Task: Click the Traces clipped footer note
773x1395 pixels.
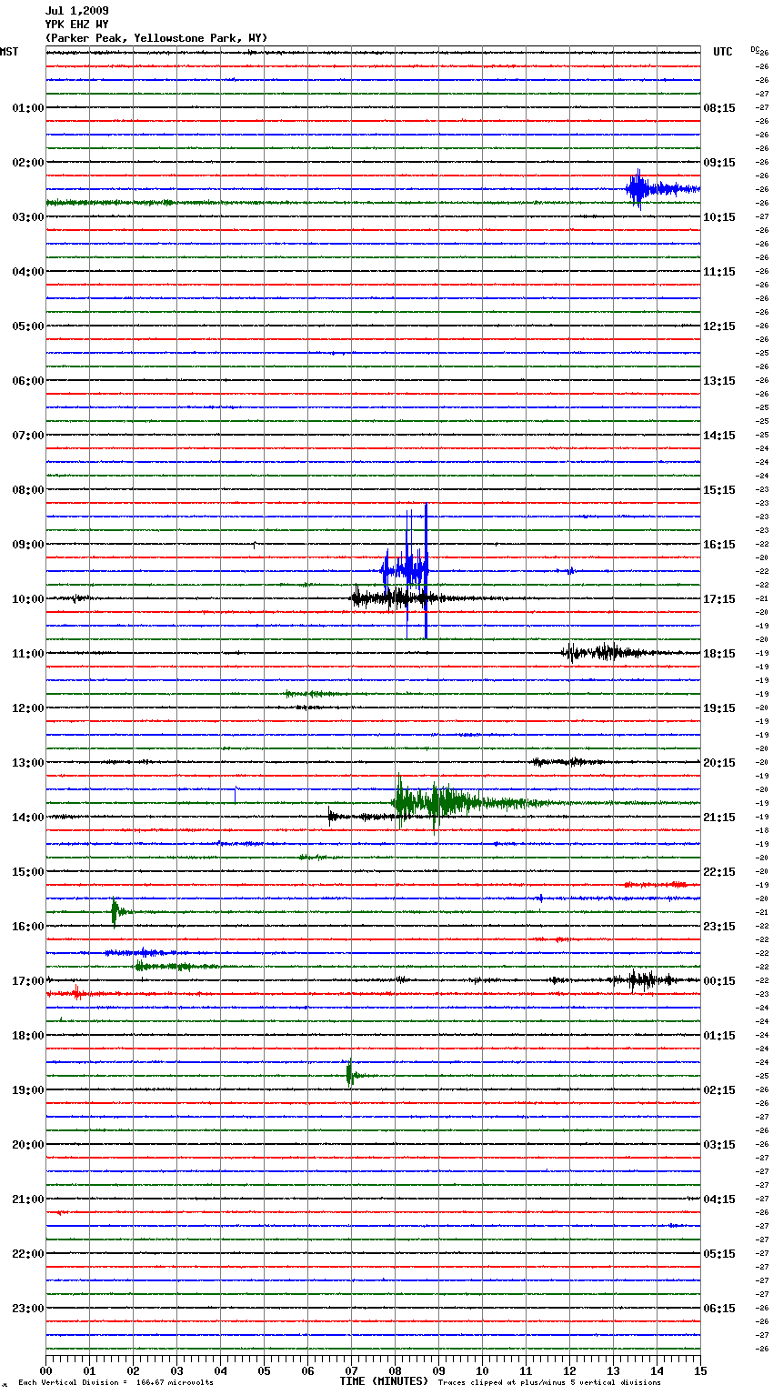Action: click(x=549, y=1382)
